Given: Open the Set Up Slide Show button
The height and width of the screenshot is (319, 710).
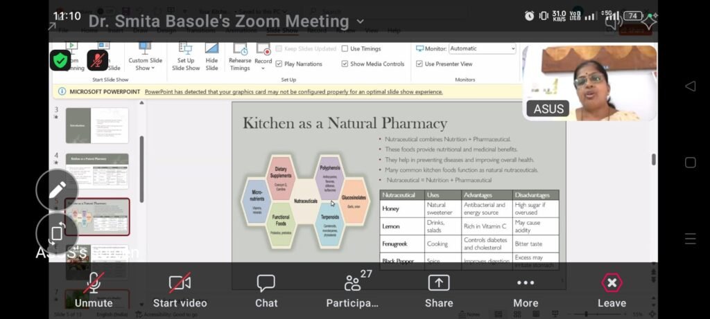Looking at the screenshot, I should tap(186, 57).
